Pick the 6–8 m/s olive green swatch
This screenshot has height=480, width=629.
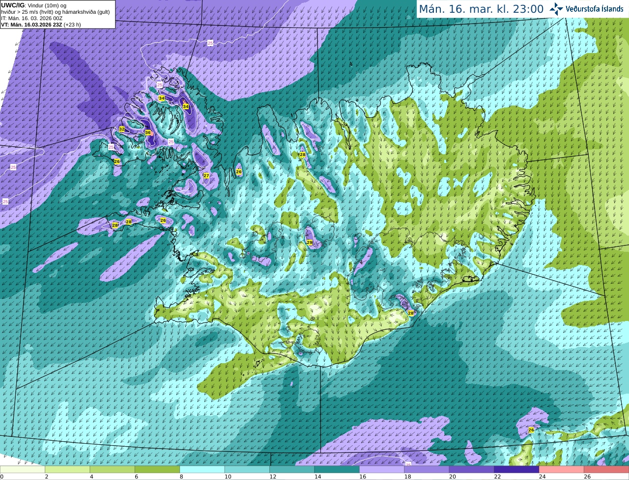157,470
